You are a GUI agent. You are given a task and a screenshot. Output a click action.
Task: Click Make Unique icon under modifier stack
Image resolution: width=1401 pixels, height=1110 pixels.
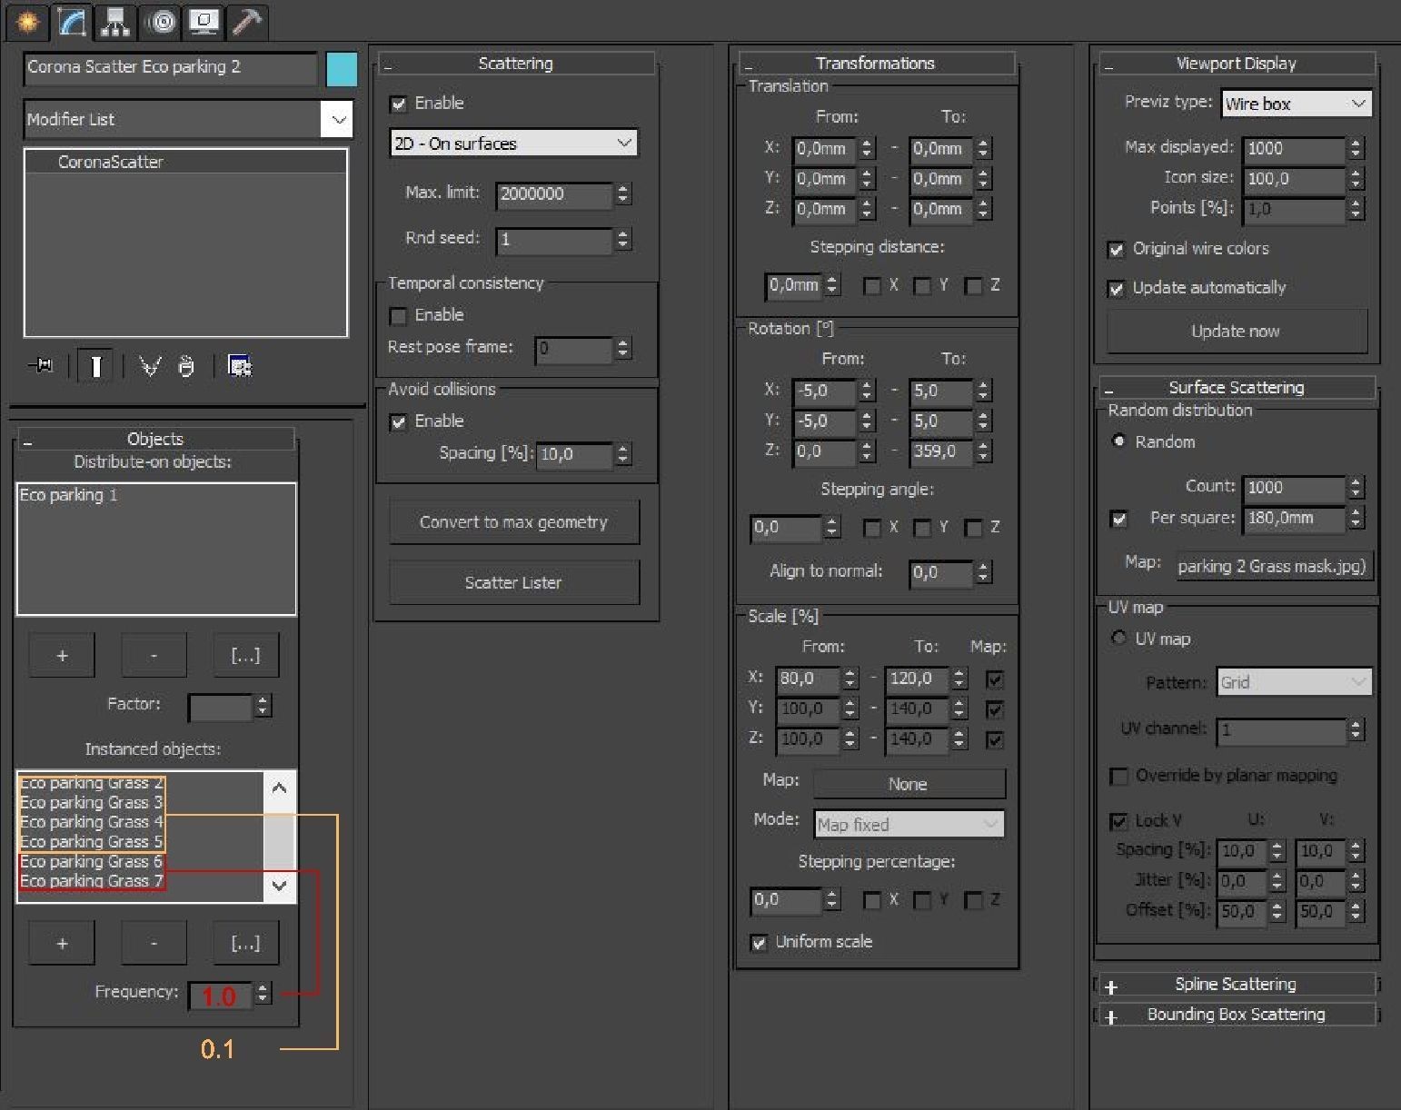point(150,366)
